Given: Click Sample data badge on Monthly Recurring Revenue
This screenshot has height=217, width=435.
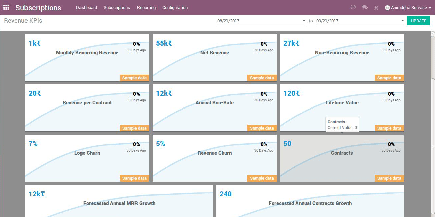Looking at the screenshot, I should (x=134, y=78).
